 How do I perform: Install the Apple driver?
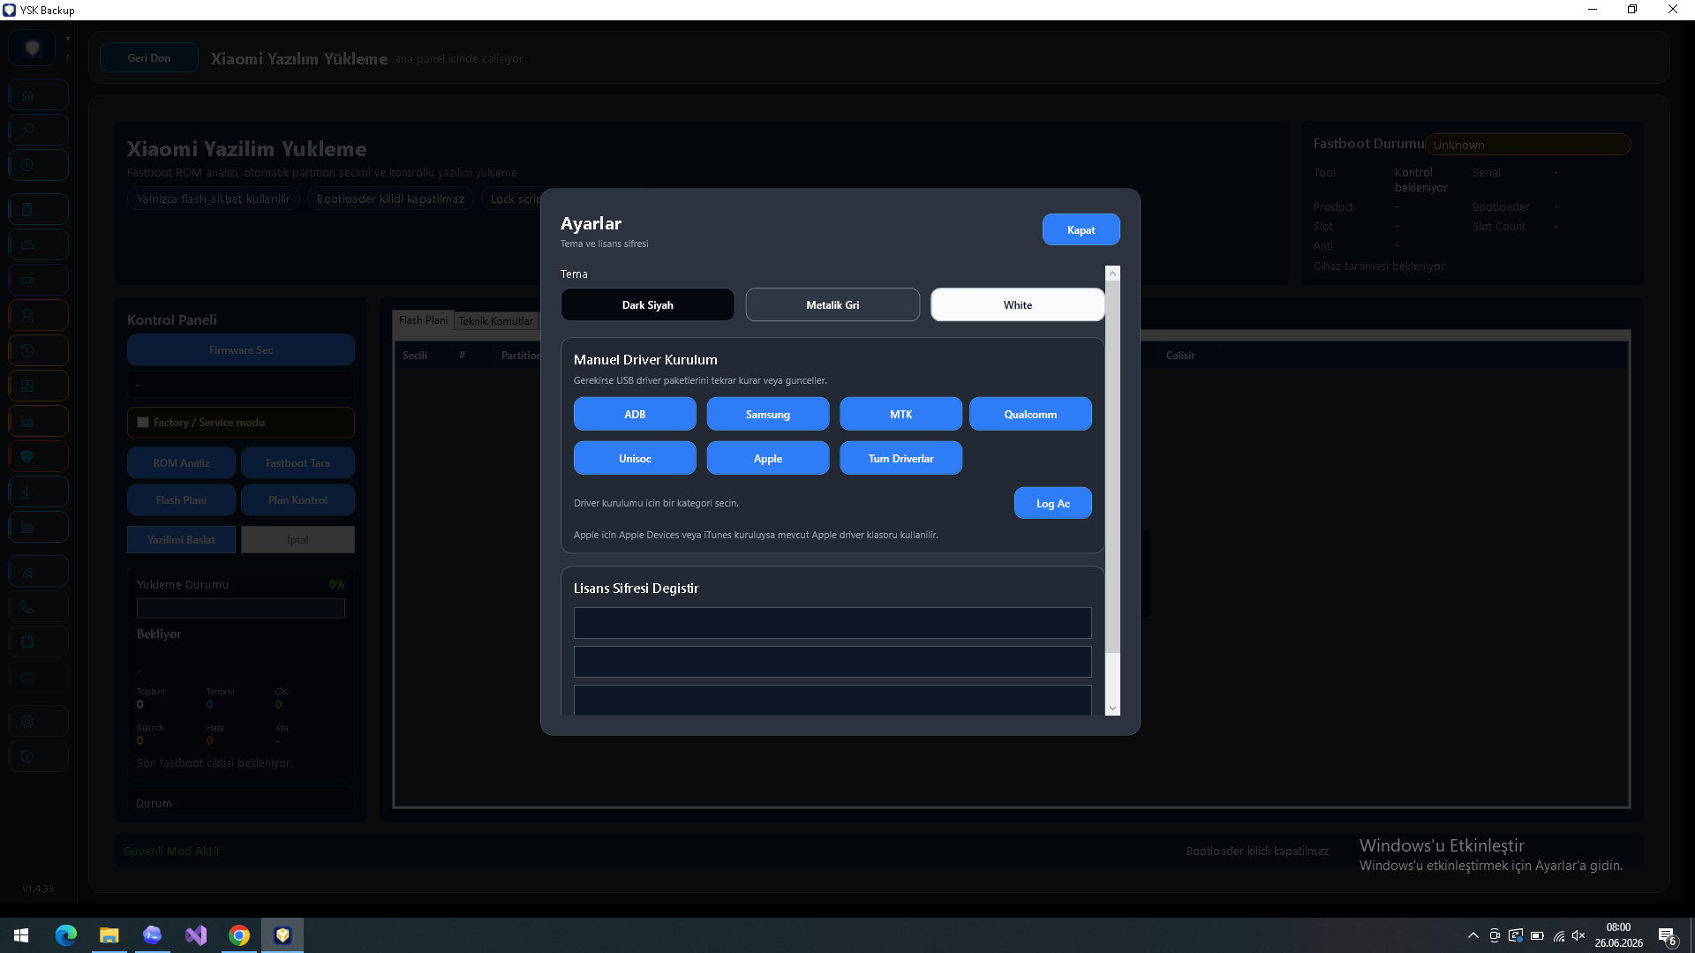click(x=768, y=458)
